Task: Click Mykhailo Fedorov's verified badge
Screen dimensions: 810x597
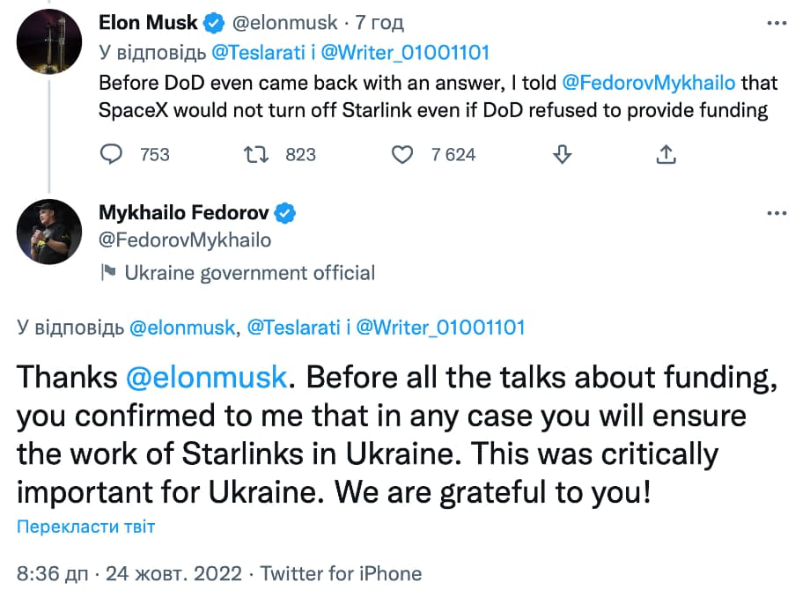Action: [286, 212]
